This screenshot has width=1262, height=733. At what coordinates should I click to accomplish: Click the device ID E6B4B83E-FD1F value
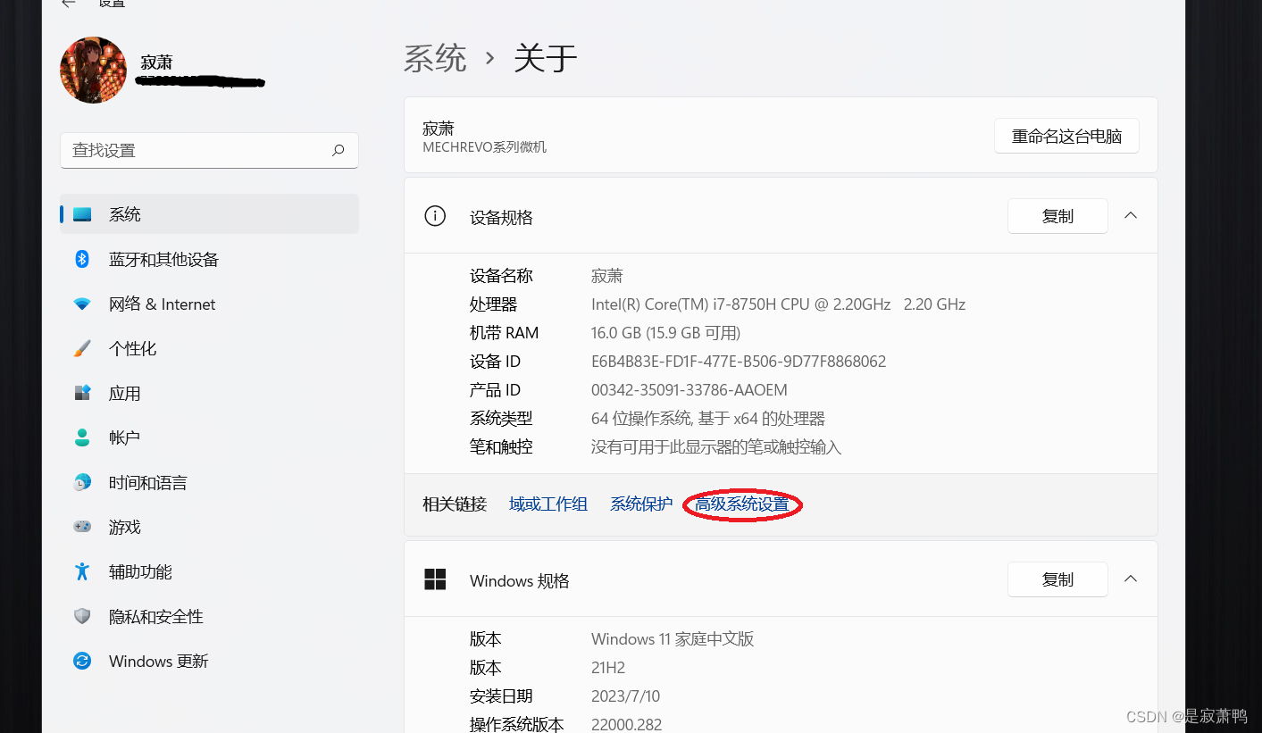click(739, 362)
